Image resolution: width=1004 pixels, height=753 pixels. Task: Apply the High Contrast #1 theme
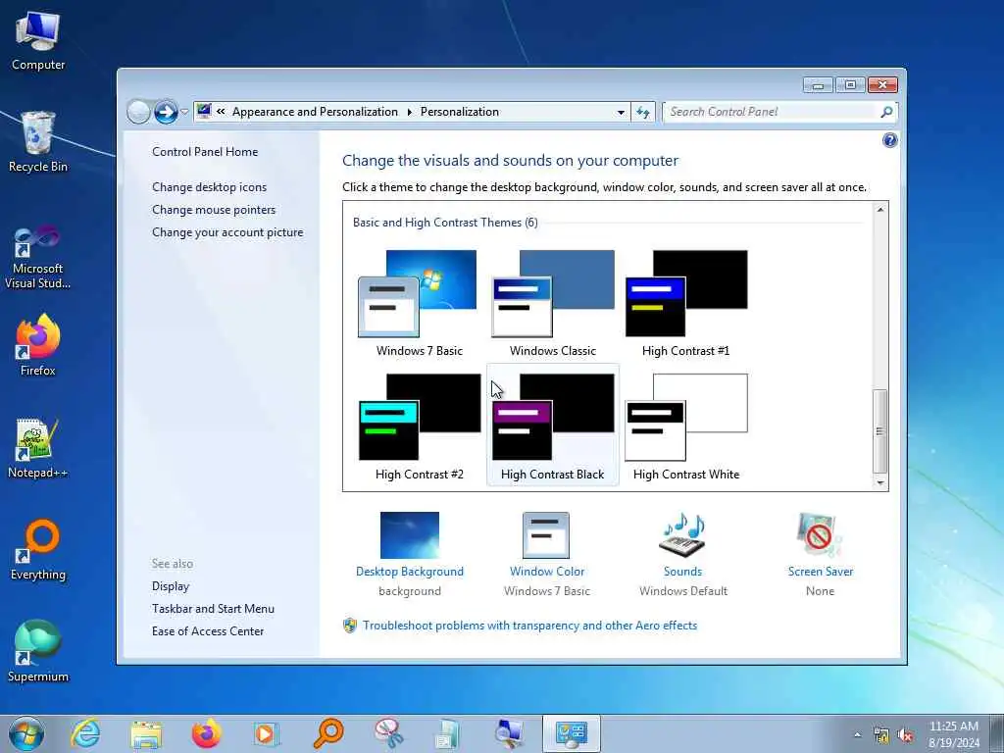click(685, 303)
